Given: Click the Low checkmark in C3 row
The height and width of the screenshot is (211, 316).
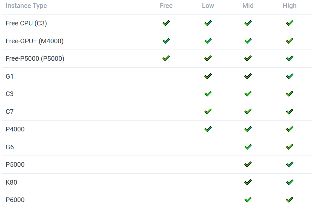Looking at the screenshot, I should point(208,94).
